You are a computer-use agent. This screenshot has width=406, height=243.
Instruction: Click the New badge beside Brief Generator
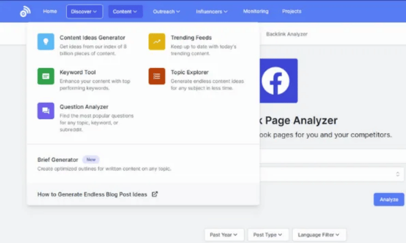tap(91, 160)
